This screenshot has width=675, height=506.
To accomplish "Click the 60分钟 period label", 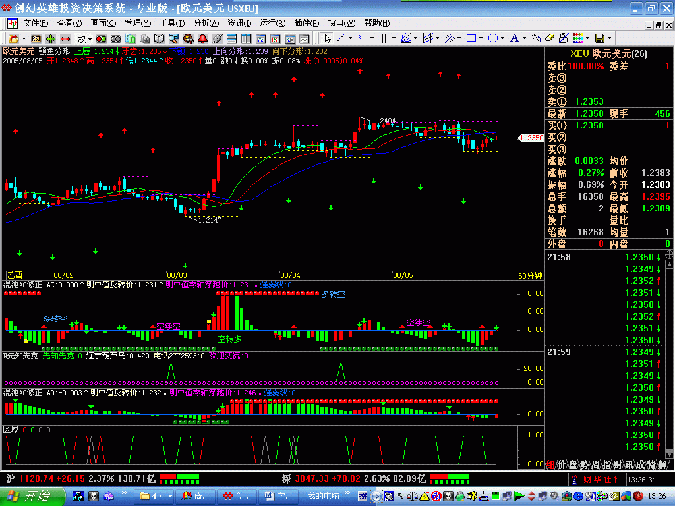I will pyautogui.click(x=530, y=276).
